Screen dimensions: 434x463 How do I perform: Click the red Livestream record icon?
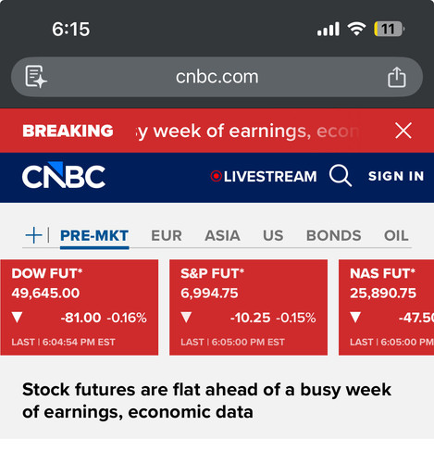[216, 176]
